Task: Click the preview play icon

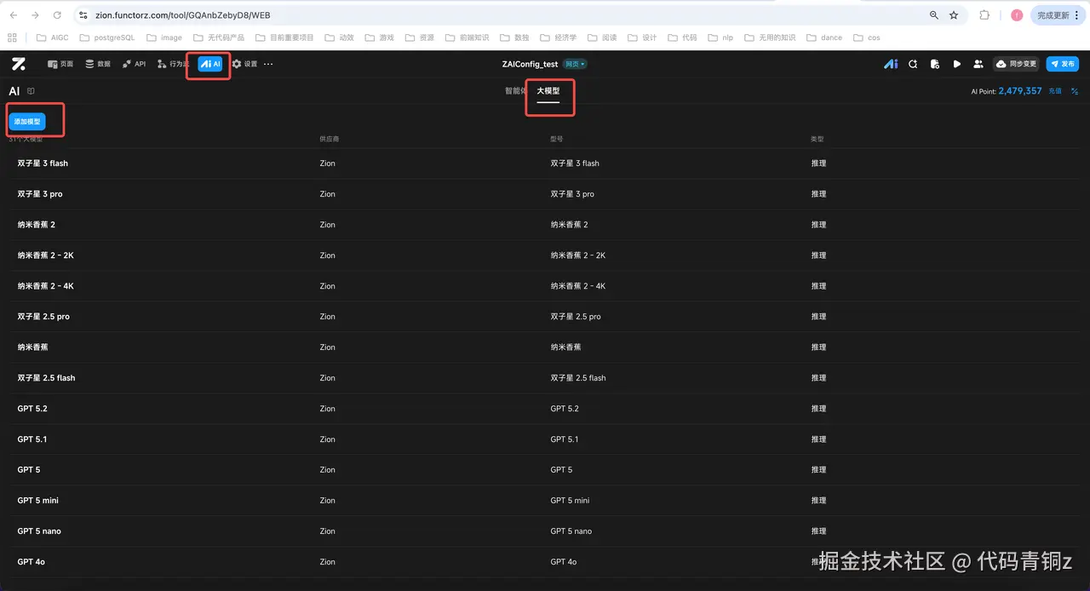Action: [x=957, y=64]
